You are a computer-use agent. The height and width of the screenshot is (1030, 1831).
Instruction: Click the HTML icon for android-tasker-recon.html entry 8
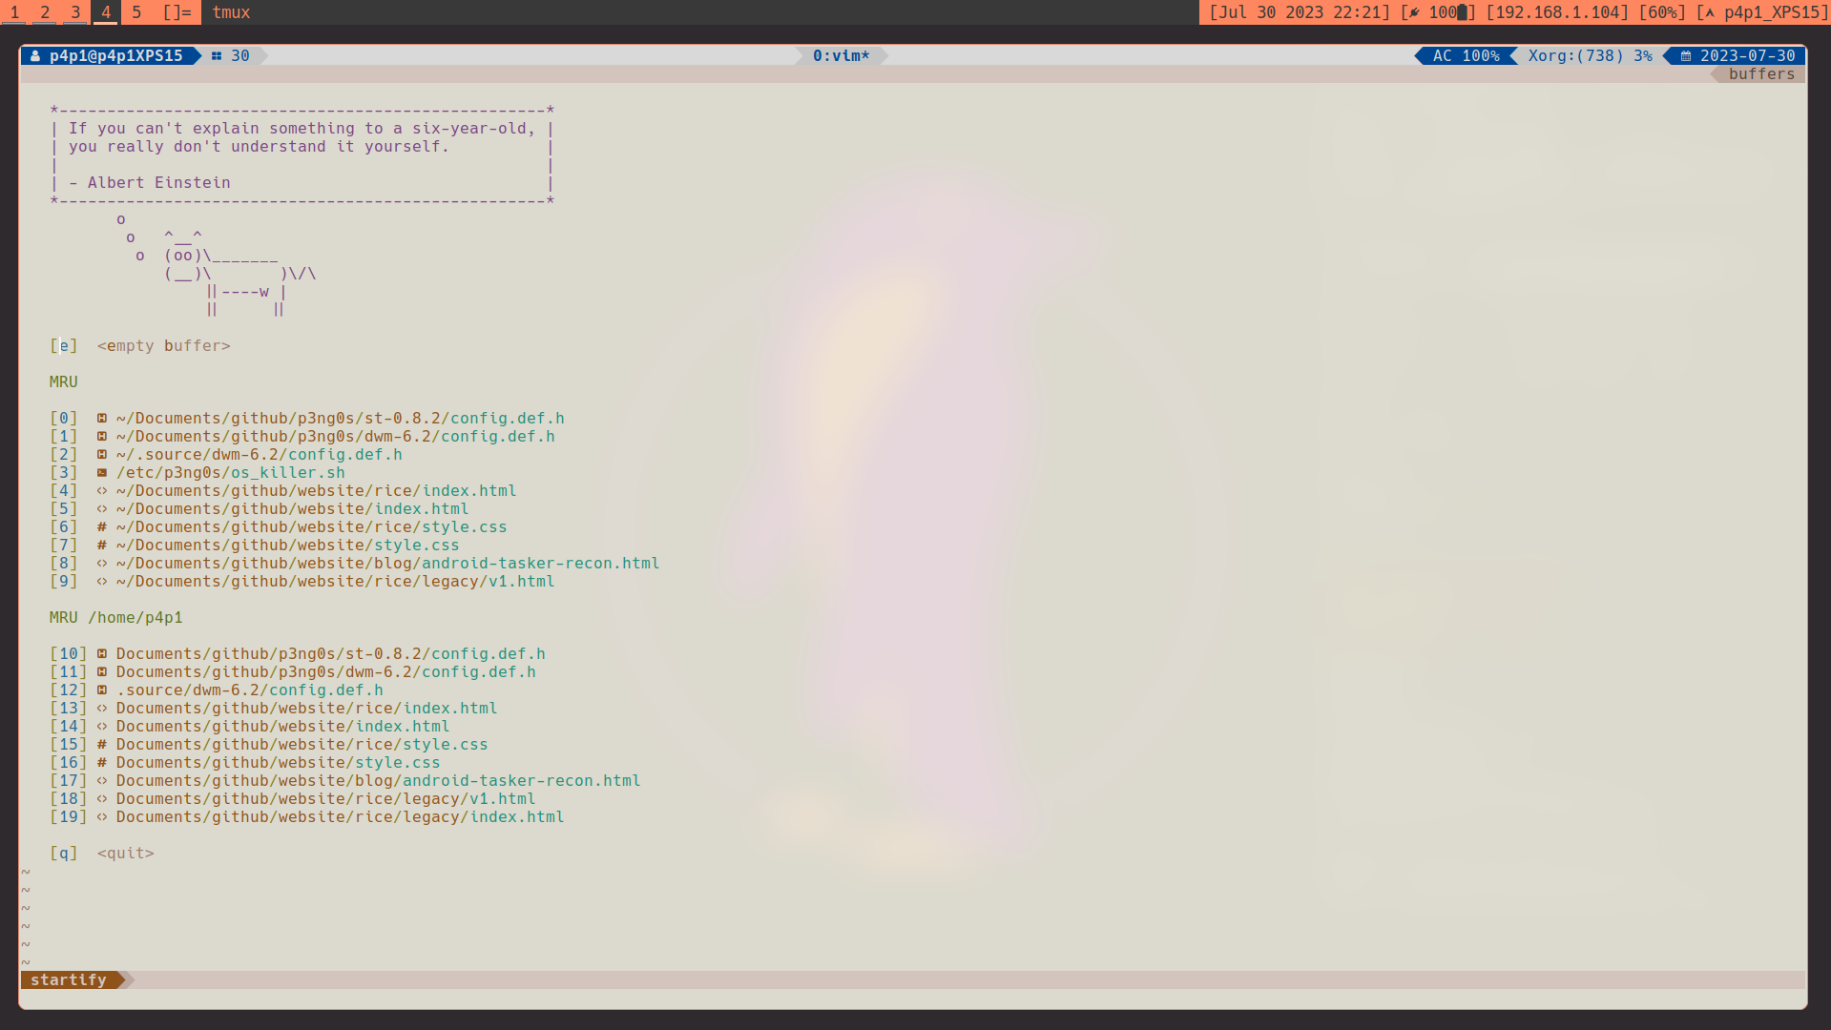coord(101,564)
